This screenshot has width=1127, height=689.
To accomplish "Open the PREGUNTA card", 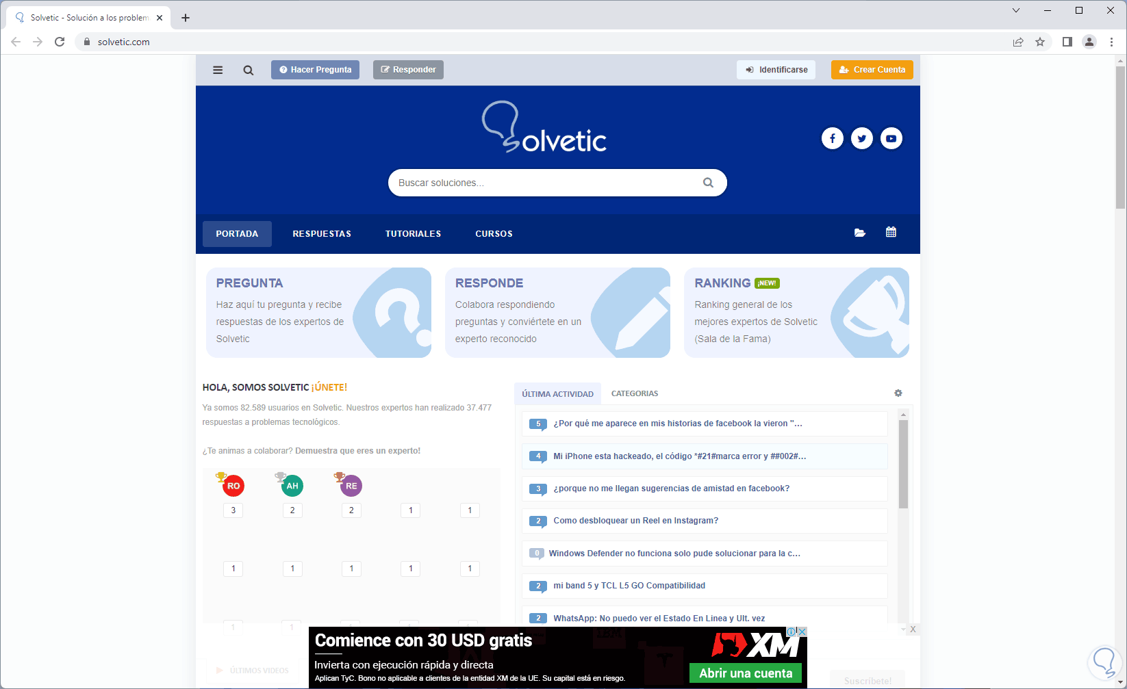I will [318, 313].
